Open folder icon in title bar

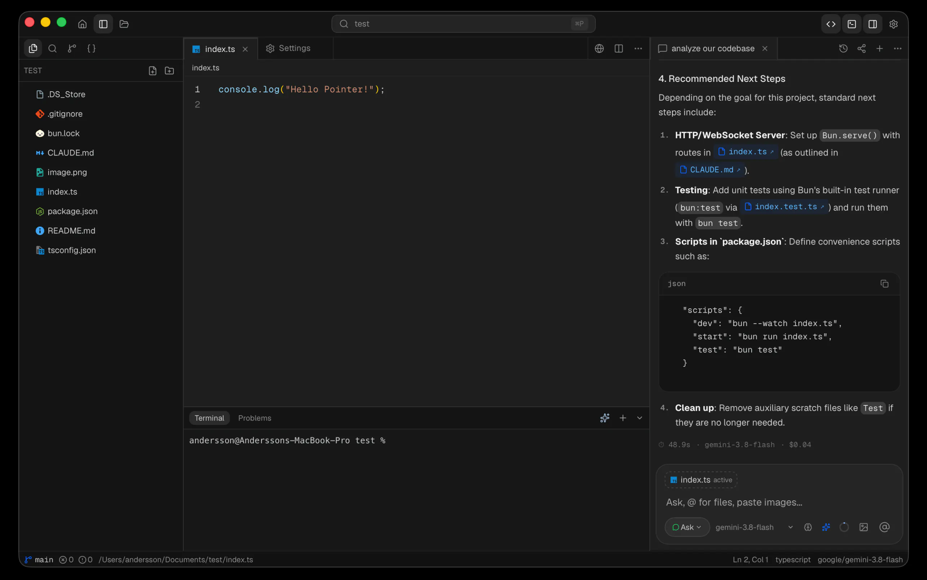[x=124, y=24]
